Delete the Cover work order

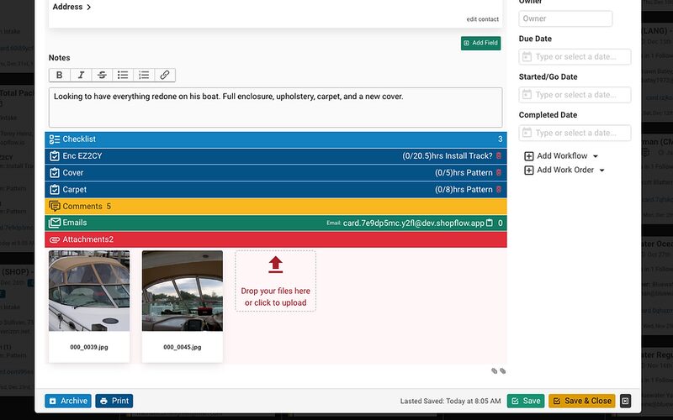click(499, 173)
